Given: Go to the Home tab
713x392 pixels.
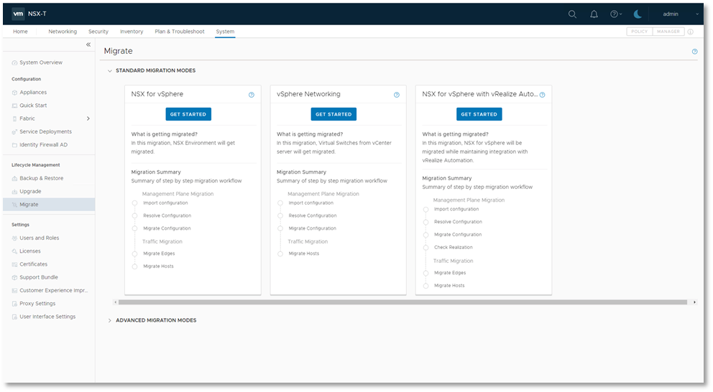Looking at the screenshot, I should (20, 32).
